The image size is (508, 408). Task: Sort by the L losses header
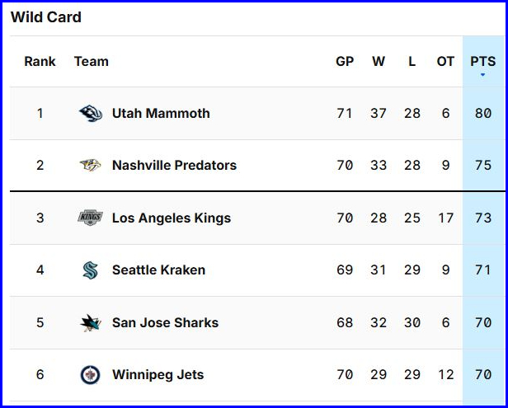click(412, 61)
